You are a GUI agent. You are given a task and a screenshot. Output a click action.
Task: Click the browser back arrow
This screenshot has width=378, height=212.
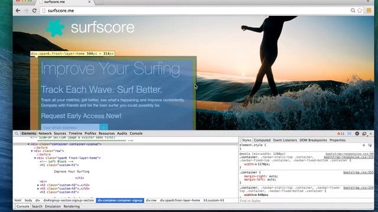[18, 11]
